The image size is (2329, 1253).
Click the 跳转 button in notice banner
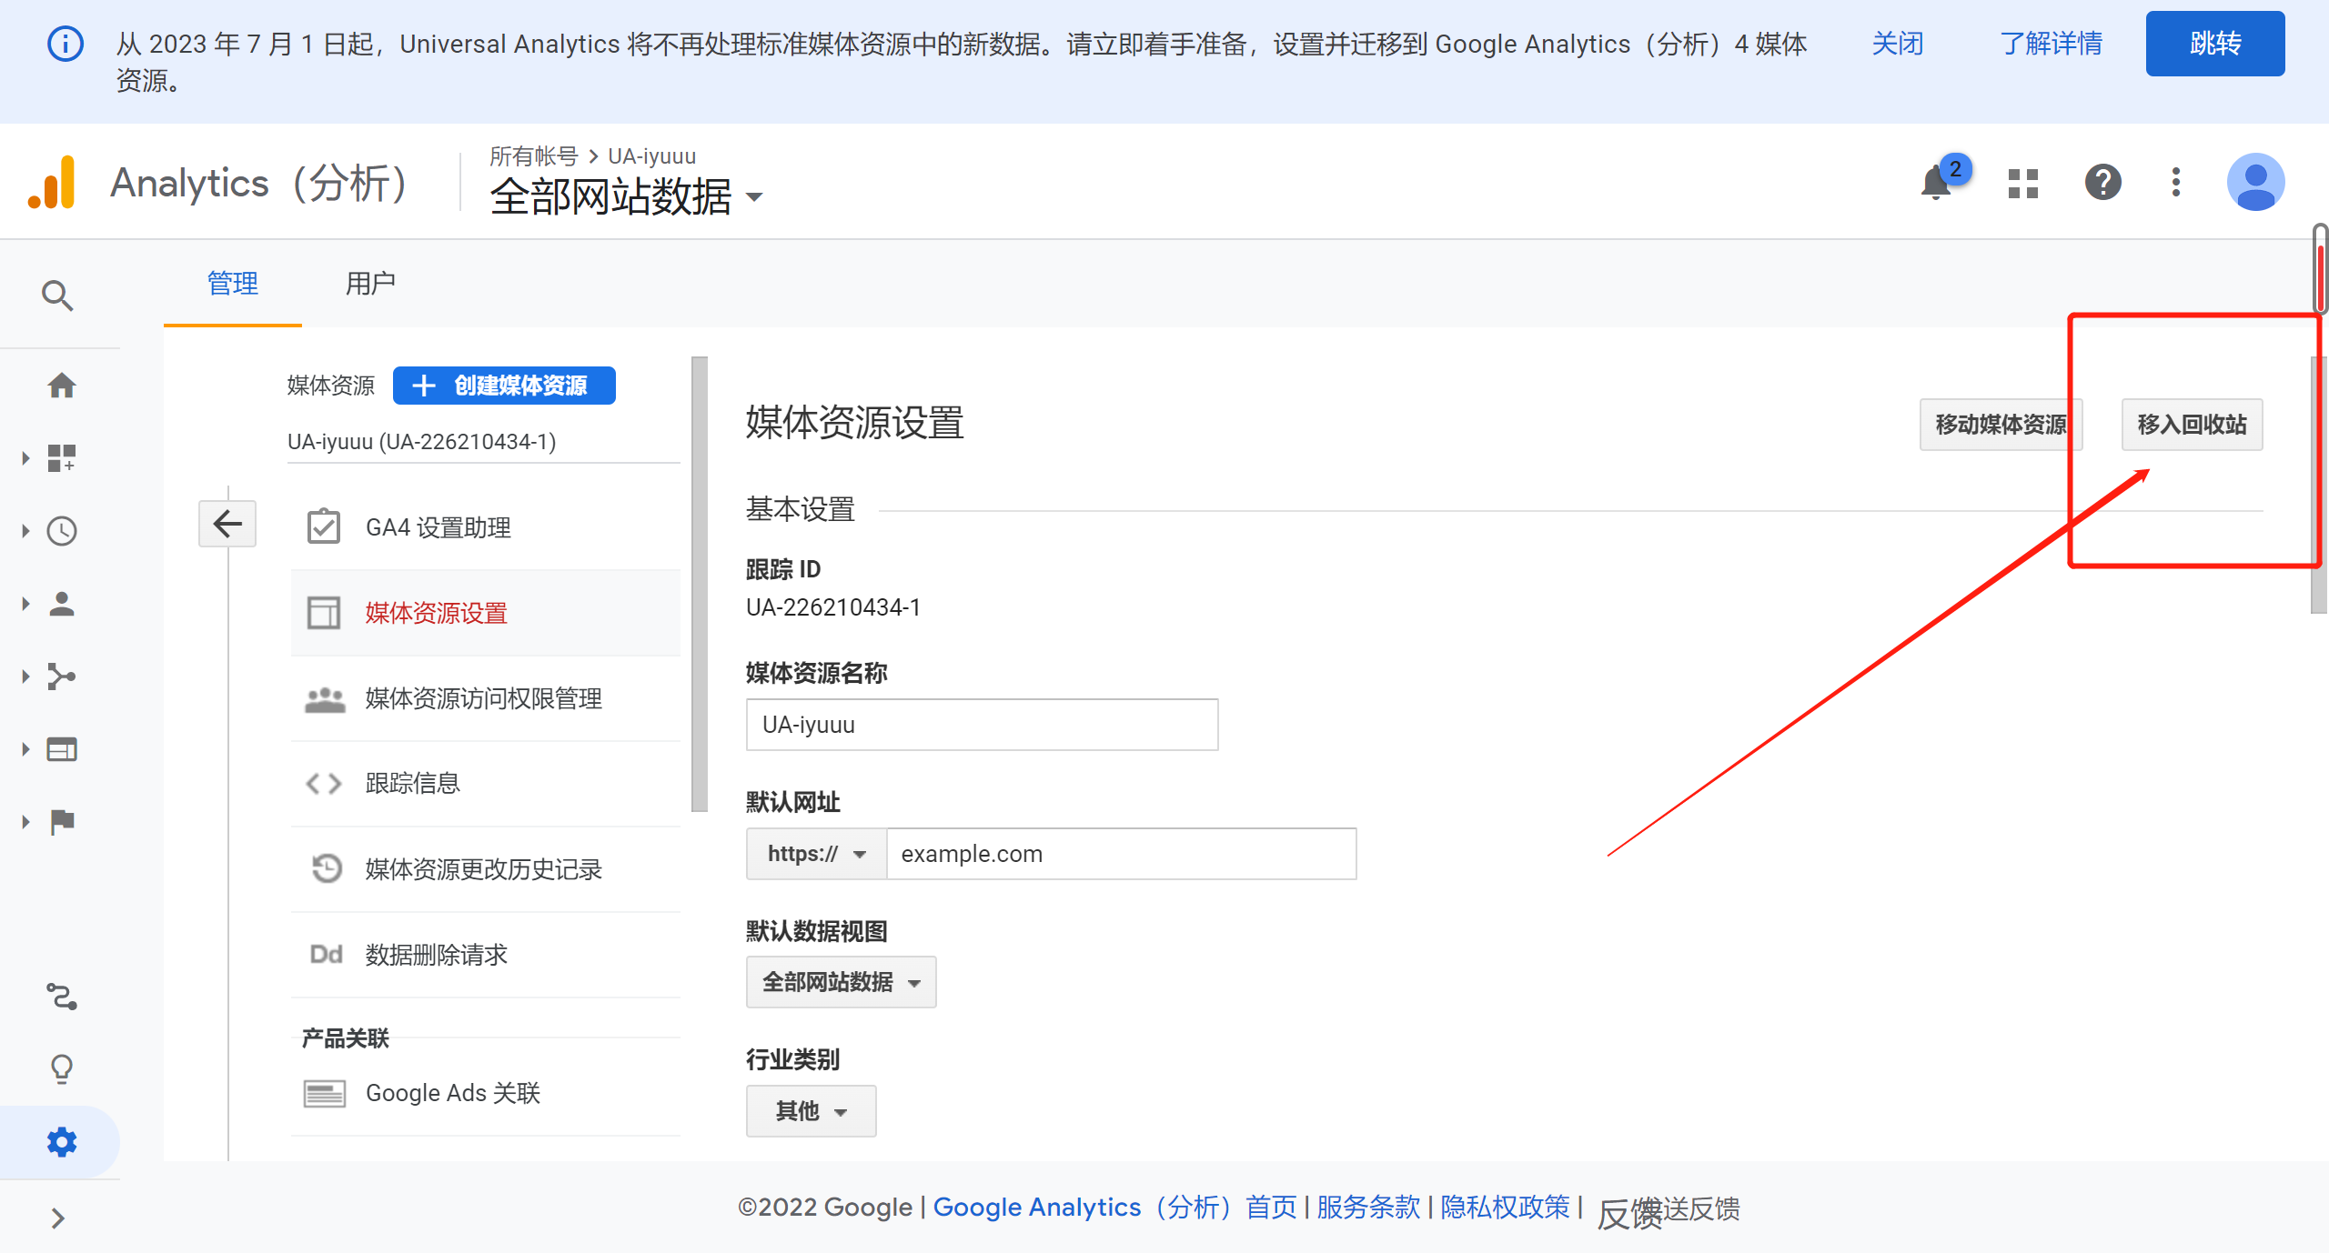[2215, 43]
